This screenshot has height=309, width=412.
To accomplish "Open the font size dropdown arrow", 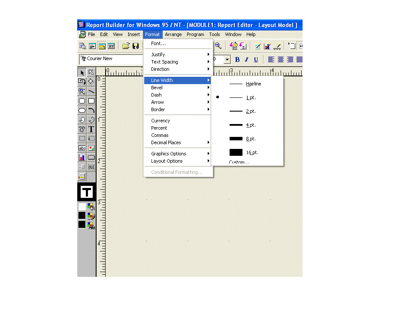I will tap(227, 60).
